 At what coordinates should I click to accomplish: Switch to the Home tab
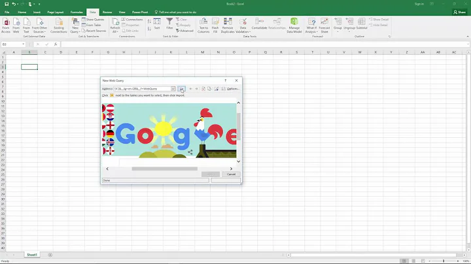pyautogui.click(x=22, y=12)
